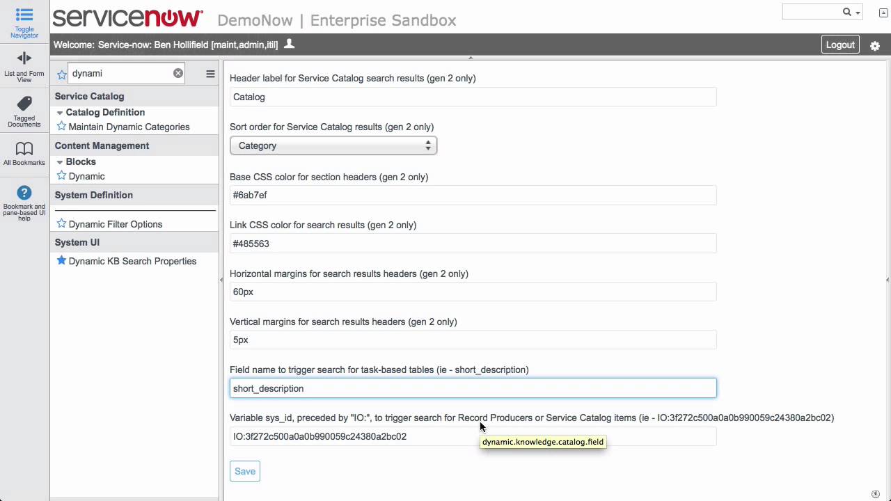Collapse the Catalog Definition section
This screenshot has height=501, width=891.
[60, 112]
